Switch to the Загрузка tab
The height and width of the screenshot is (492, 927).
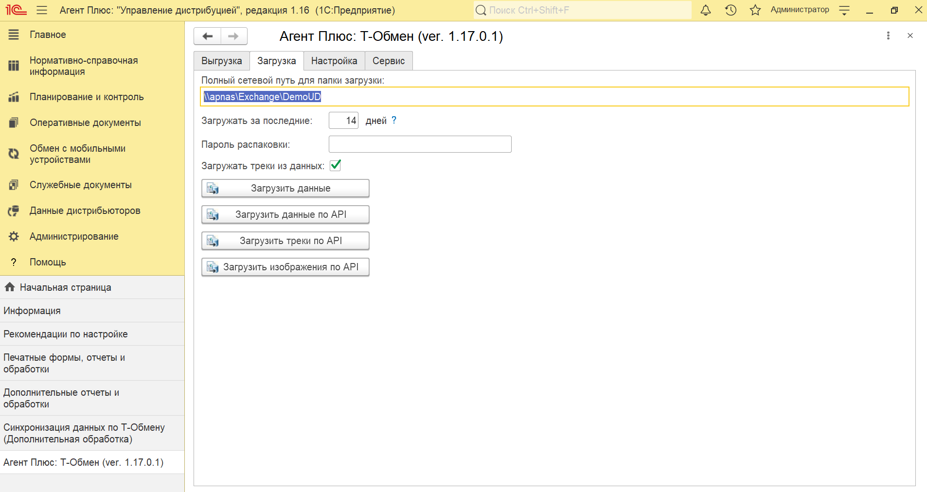277,61
